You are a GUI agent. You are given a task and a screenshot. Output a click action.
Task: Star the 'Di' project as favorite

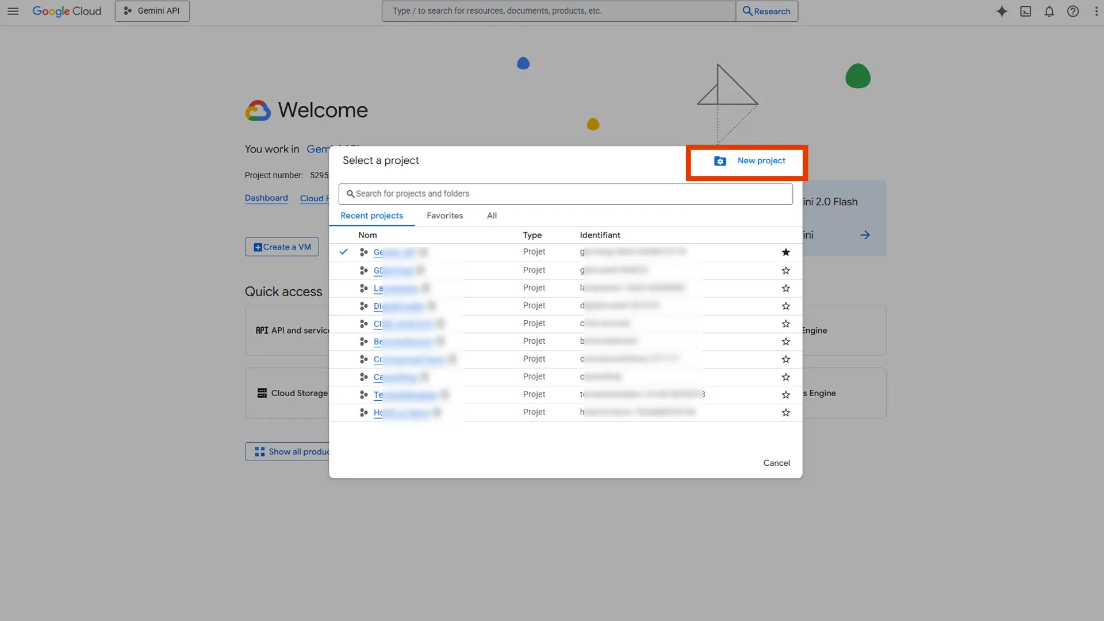point(785,306)
